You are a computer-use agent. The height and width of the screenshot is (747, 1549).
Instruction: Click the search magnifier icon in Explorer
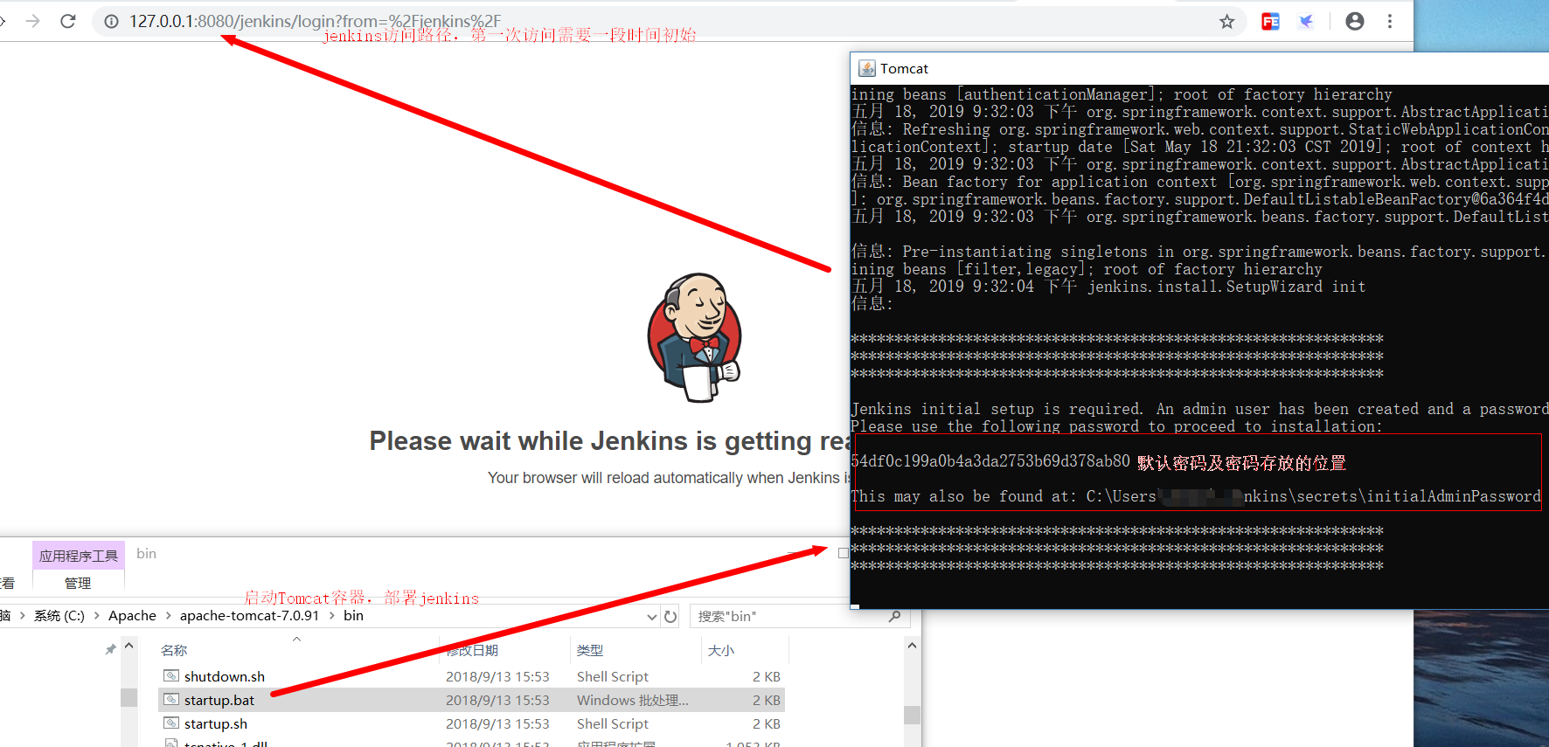[x=894, y=617]
